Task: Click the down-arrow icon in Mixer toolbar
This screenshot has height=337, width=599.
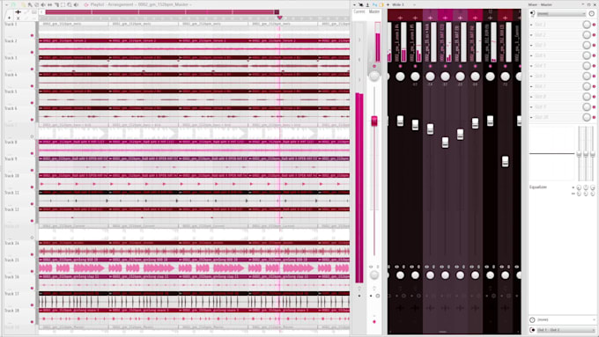Action: [367, 5]
